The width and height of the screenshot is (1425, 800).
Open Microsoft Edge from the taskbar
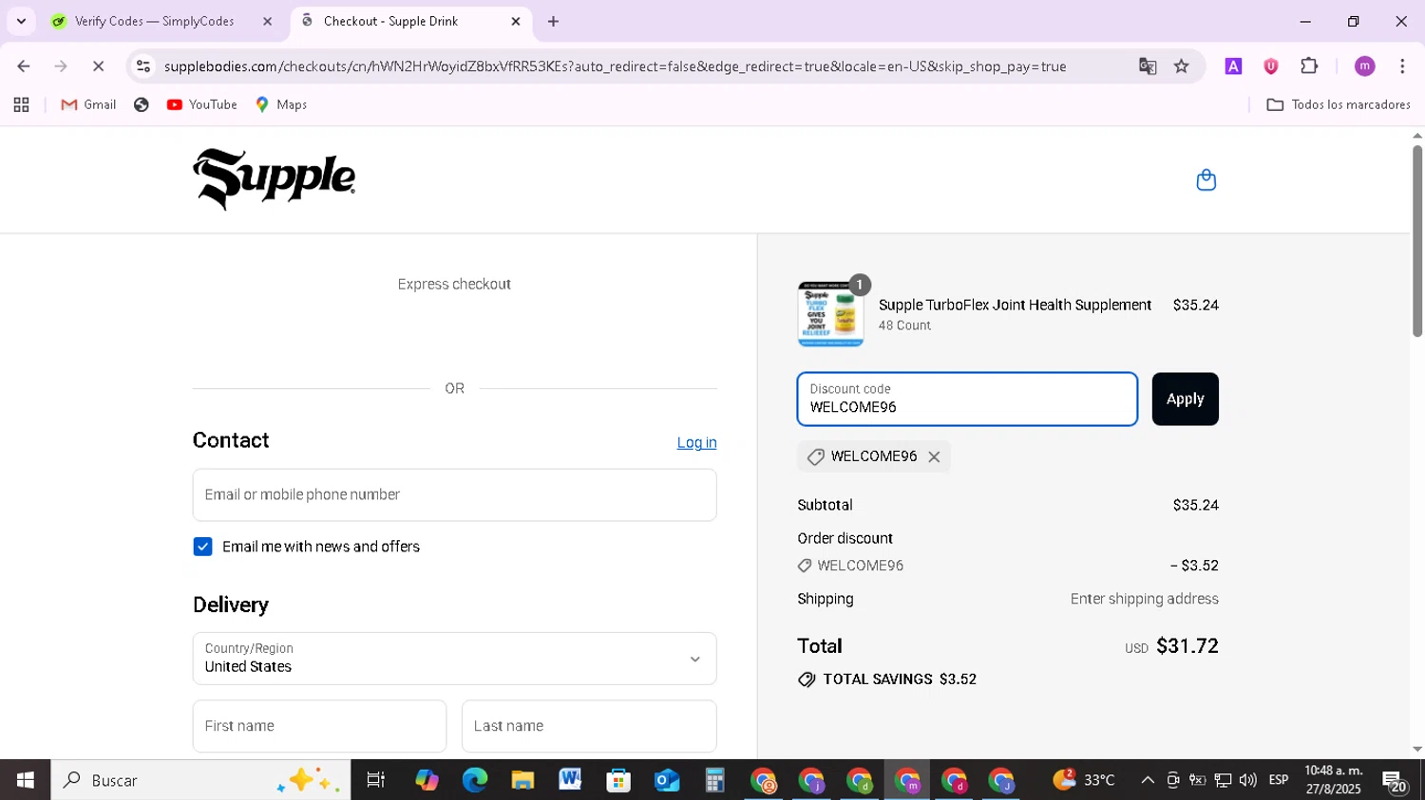coord(474,780)
